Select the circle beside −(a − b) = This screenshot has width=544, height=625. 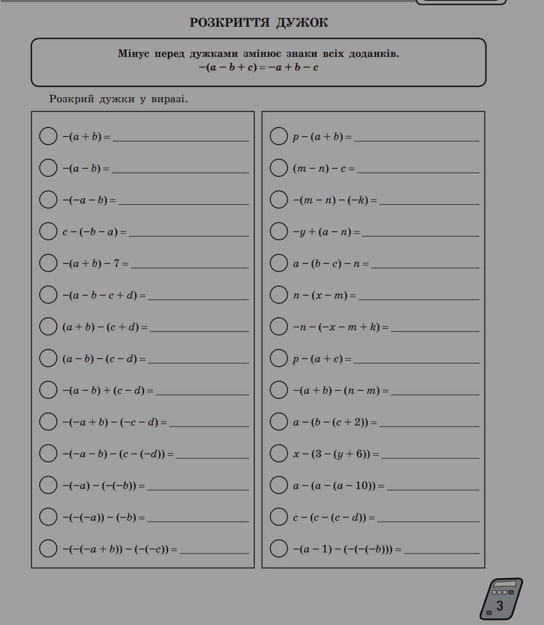pos(48,168)
